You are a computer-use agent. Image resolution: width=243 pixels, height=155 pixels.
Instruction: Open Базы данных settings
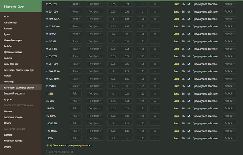pos(11,64)
